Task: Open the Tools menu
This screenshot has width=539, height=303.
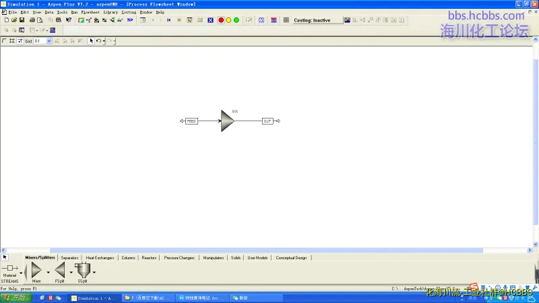Action: coord(62,12)
